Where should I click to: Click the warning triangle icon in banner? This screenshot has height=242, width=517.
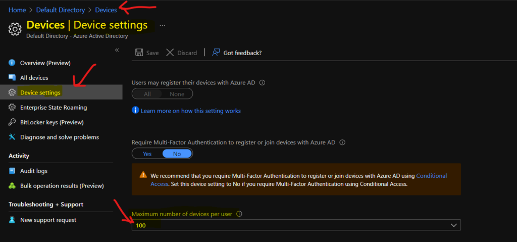pyautogui.click(x=143, y=175)
